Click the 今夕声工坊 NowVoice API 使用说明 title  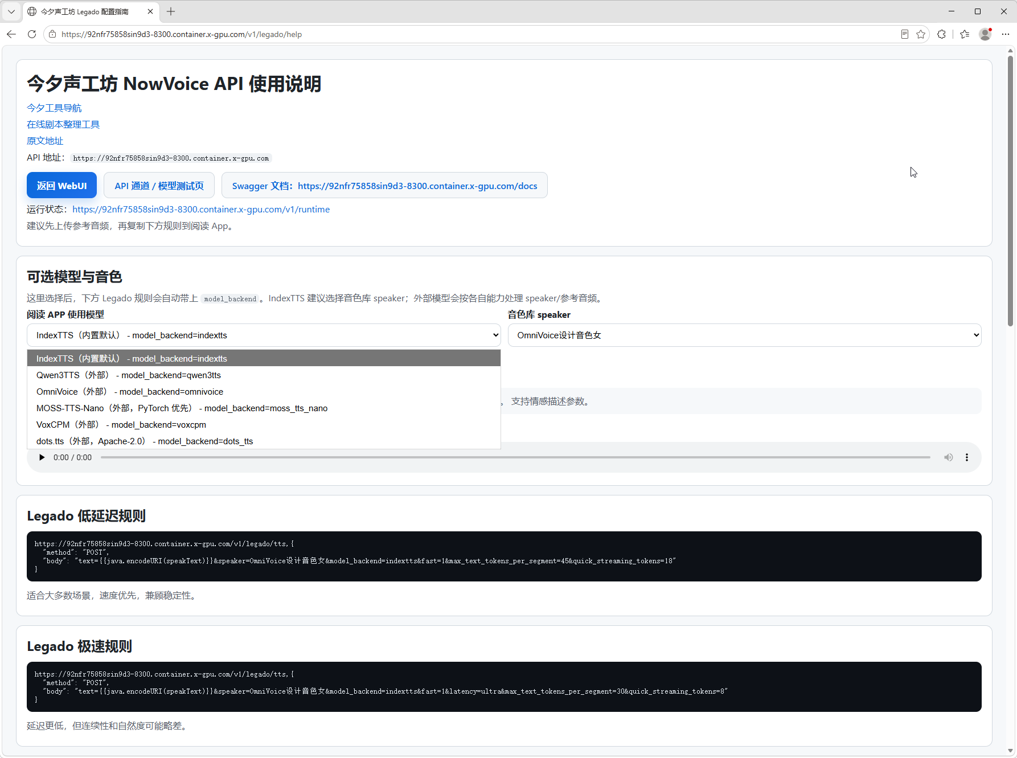pyautogui.click(x=174, y=84)
